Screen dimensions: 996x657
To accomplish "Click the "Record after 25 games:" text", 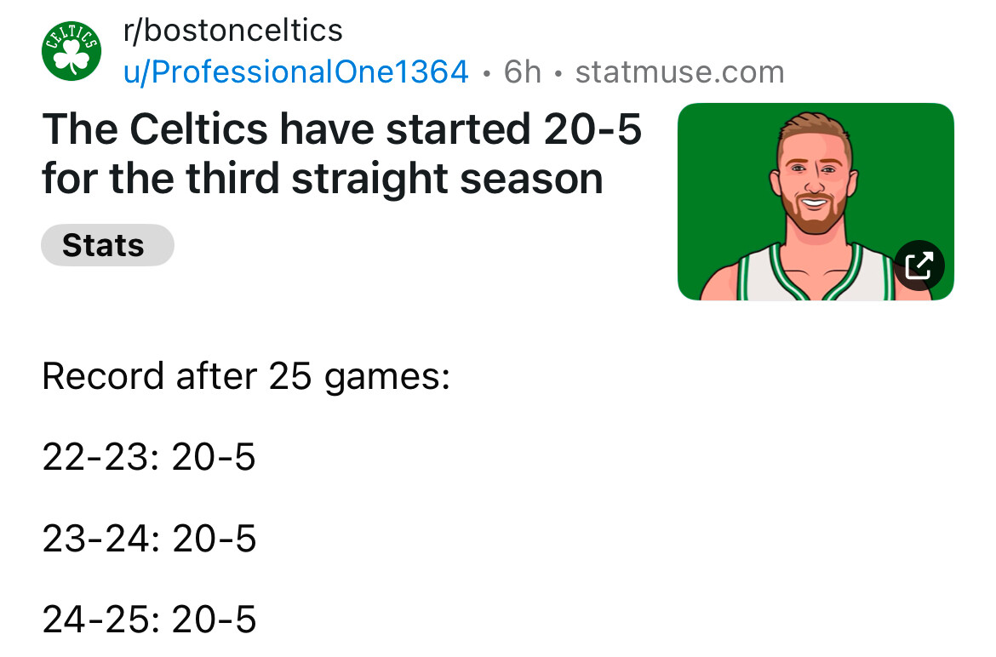I will point(246,376).
